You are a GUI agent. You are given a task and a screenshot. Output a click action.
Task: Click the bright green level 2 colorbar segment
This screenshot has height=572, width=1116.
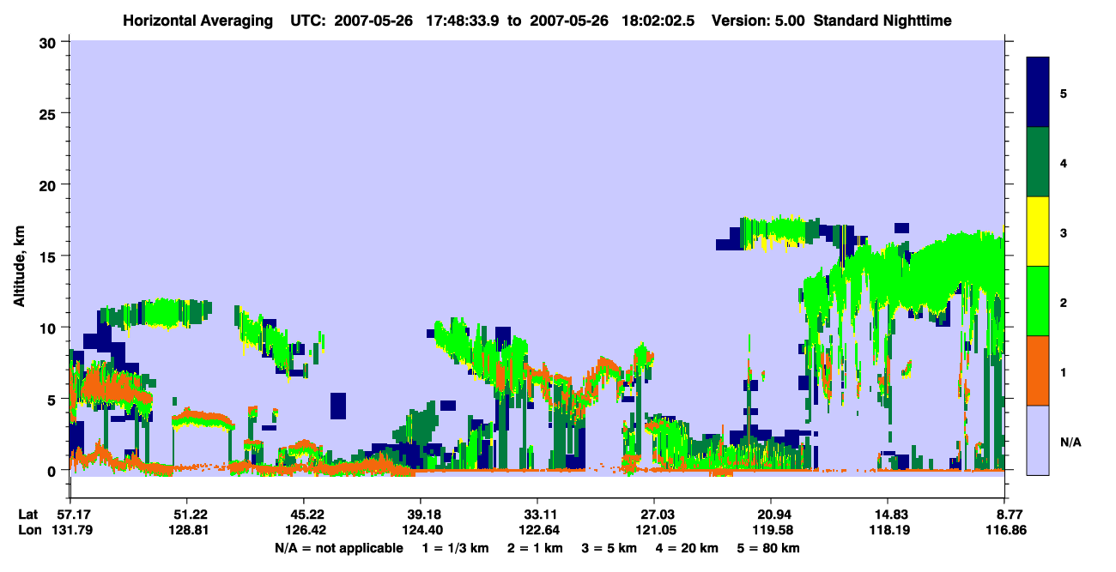pos(1038,301)
